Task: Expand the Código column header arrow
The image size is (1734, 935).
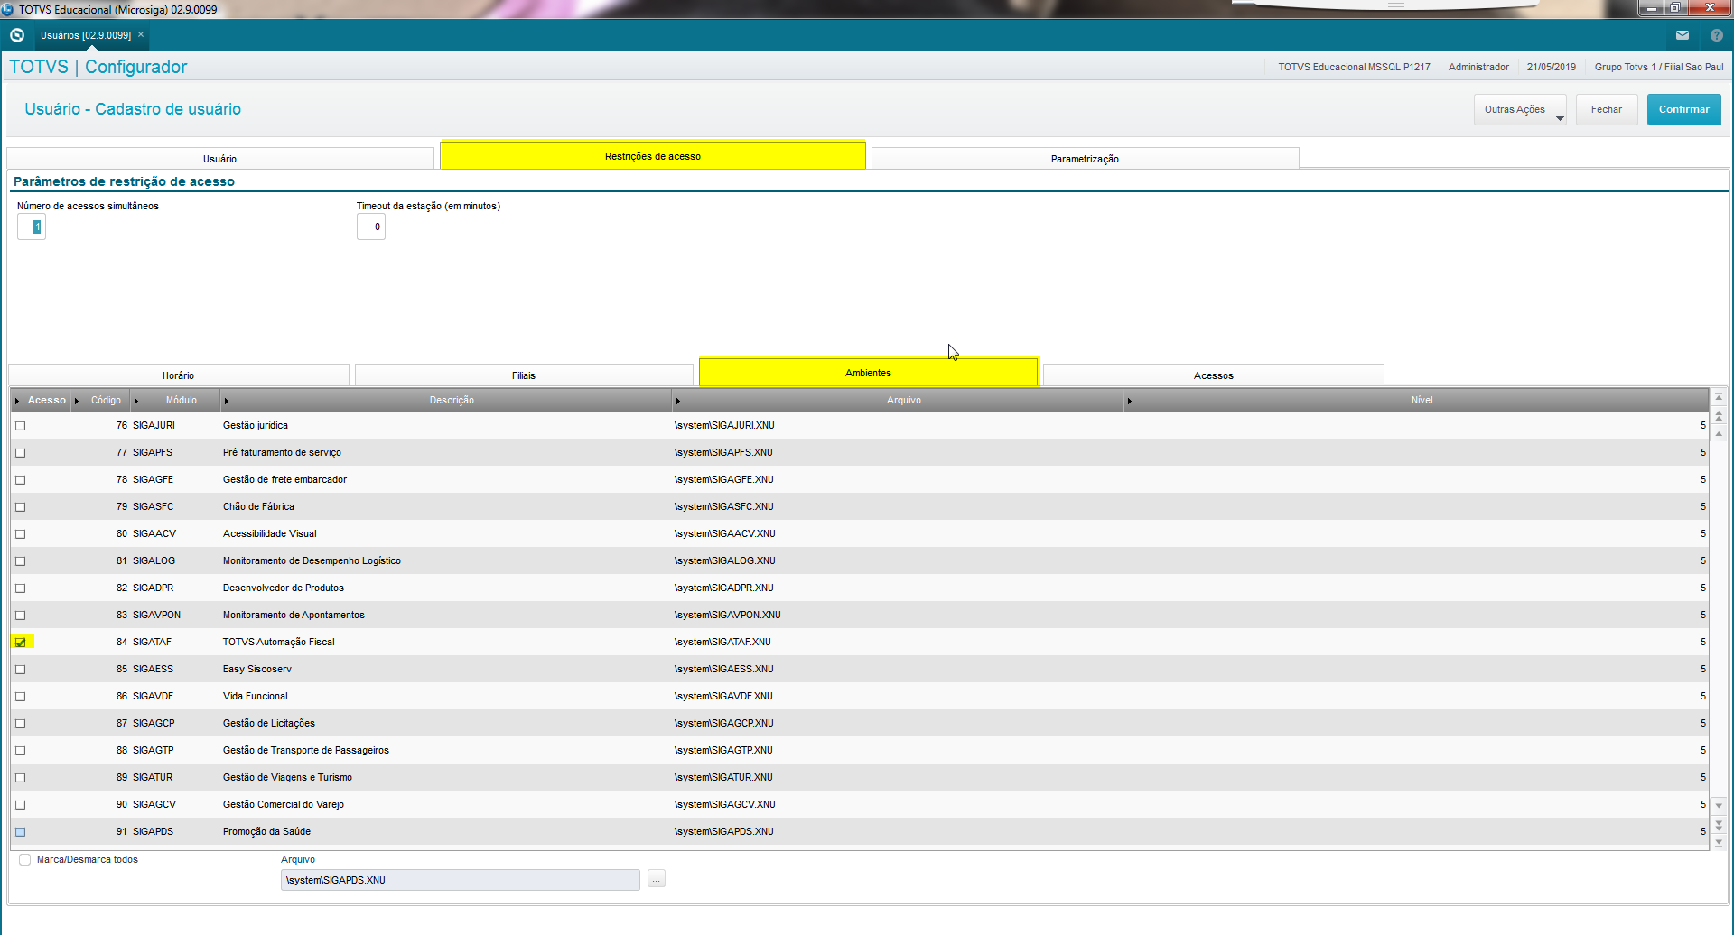Action: pyautogui.click(x=77, y=401)
